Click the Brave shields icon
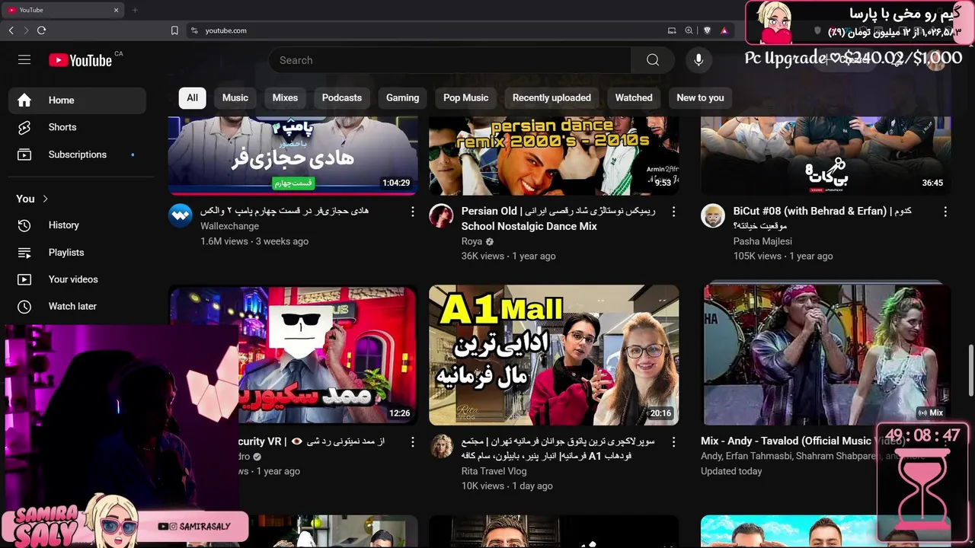This screenshot has width=975, height=548. 707,30
